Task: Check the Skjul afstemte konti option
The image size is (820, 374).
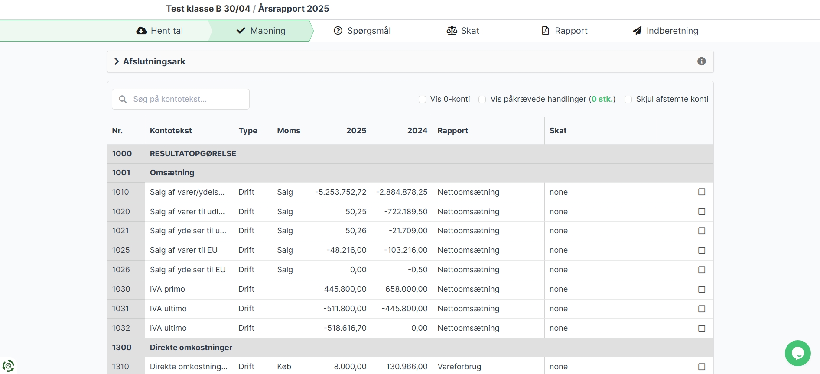Action: [628, 100]
